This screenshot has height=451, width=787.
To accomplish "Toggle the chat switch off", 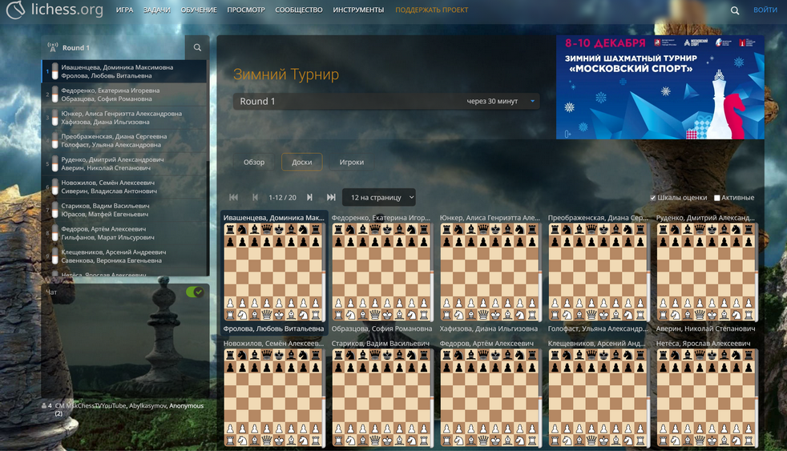I will click(x=195, y=292).
